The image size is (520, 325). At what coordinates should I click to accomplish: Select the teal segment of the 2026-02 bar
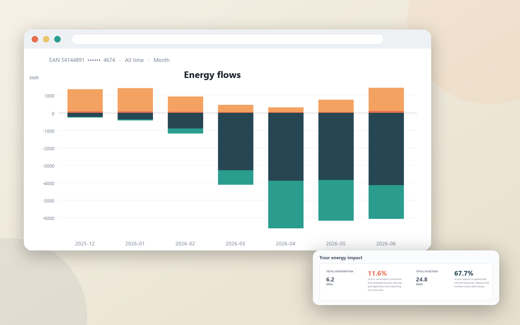click(x=185, y=131)
